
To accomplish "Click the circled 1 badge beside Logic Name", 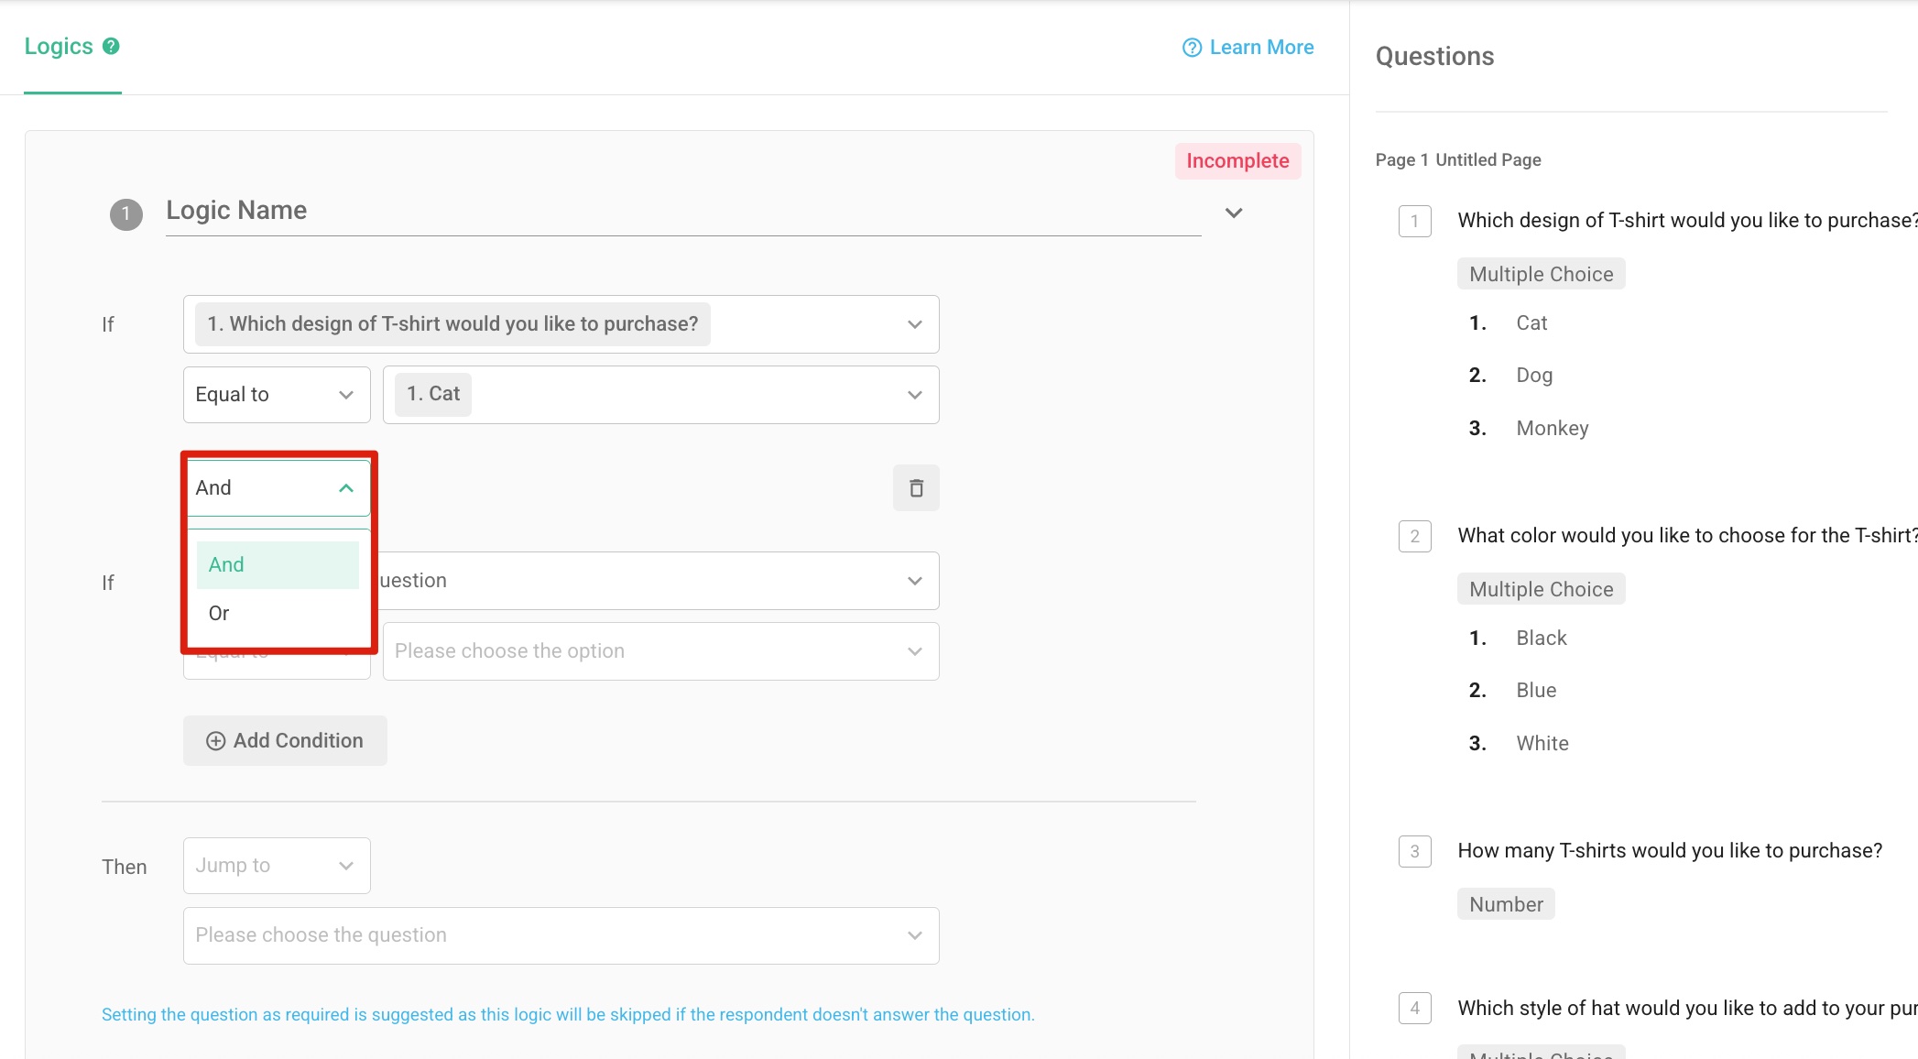I will point(126,212).
